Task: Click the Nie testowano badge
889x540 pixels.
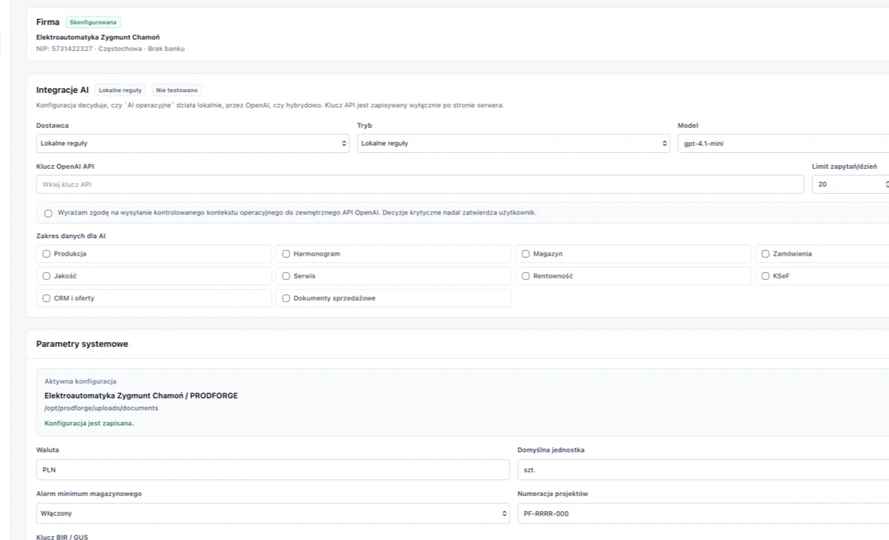Action: 177,91
